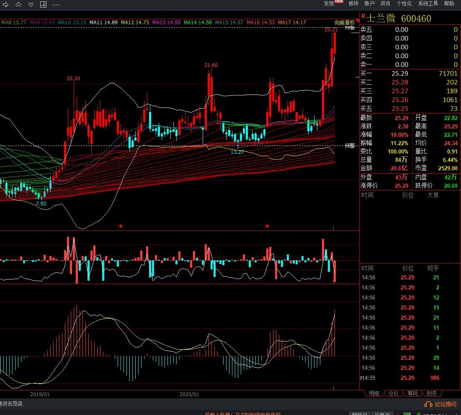Click the 论坛提问 link
Screen dimensions: 461x415
click(x=446, y=404)
